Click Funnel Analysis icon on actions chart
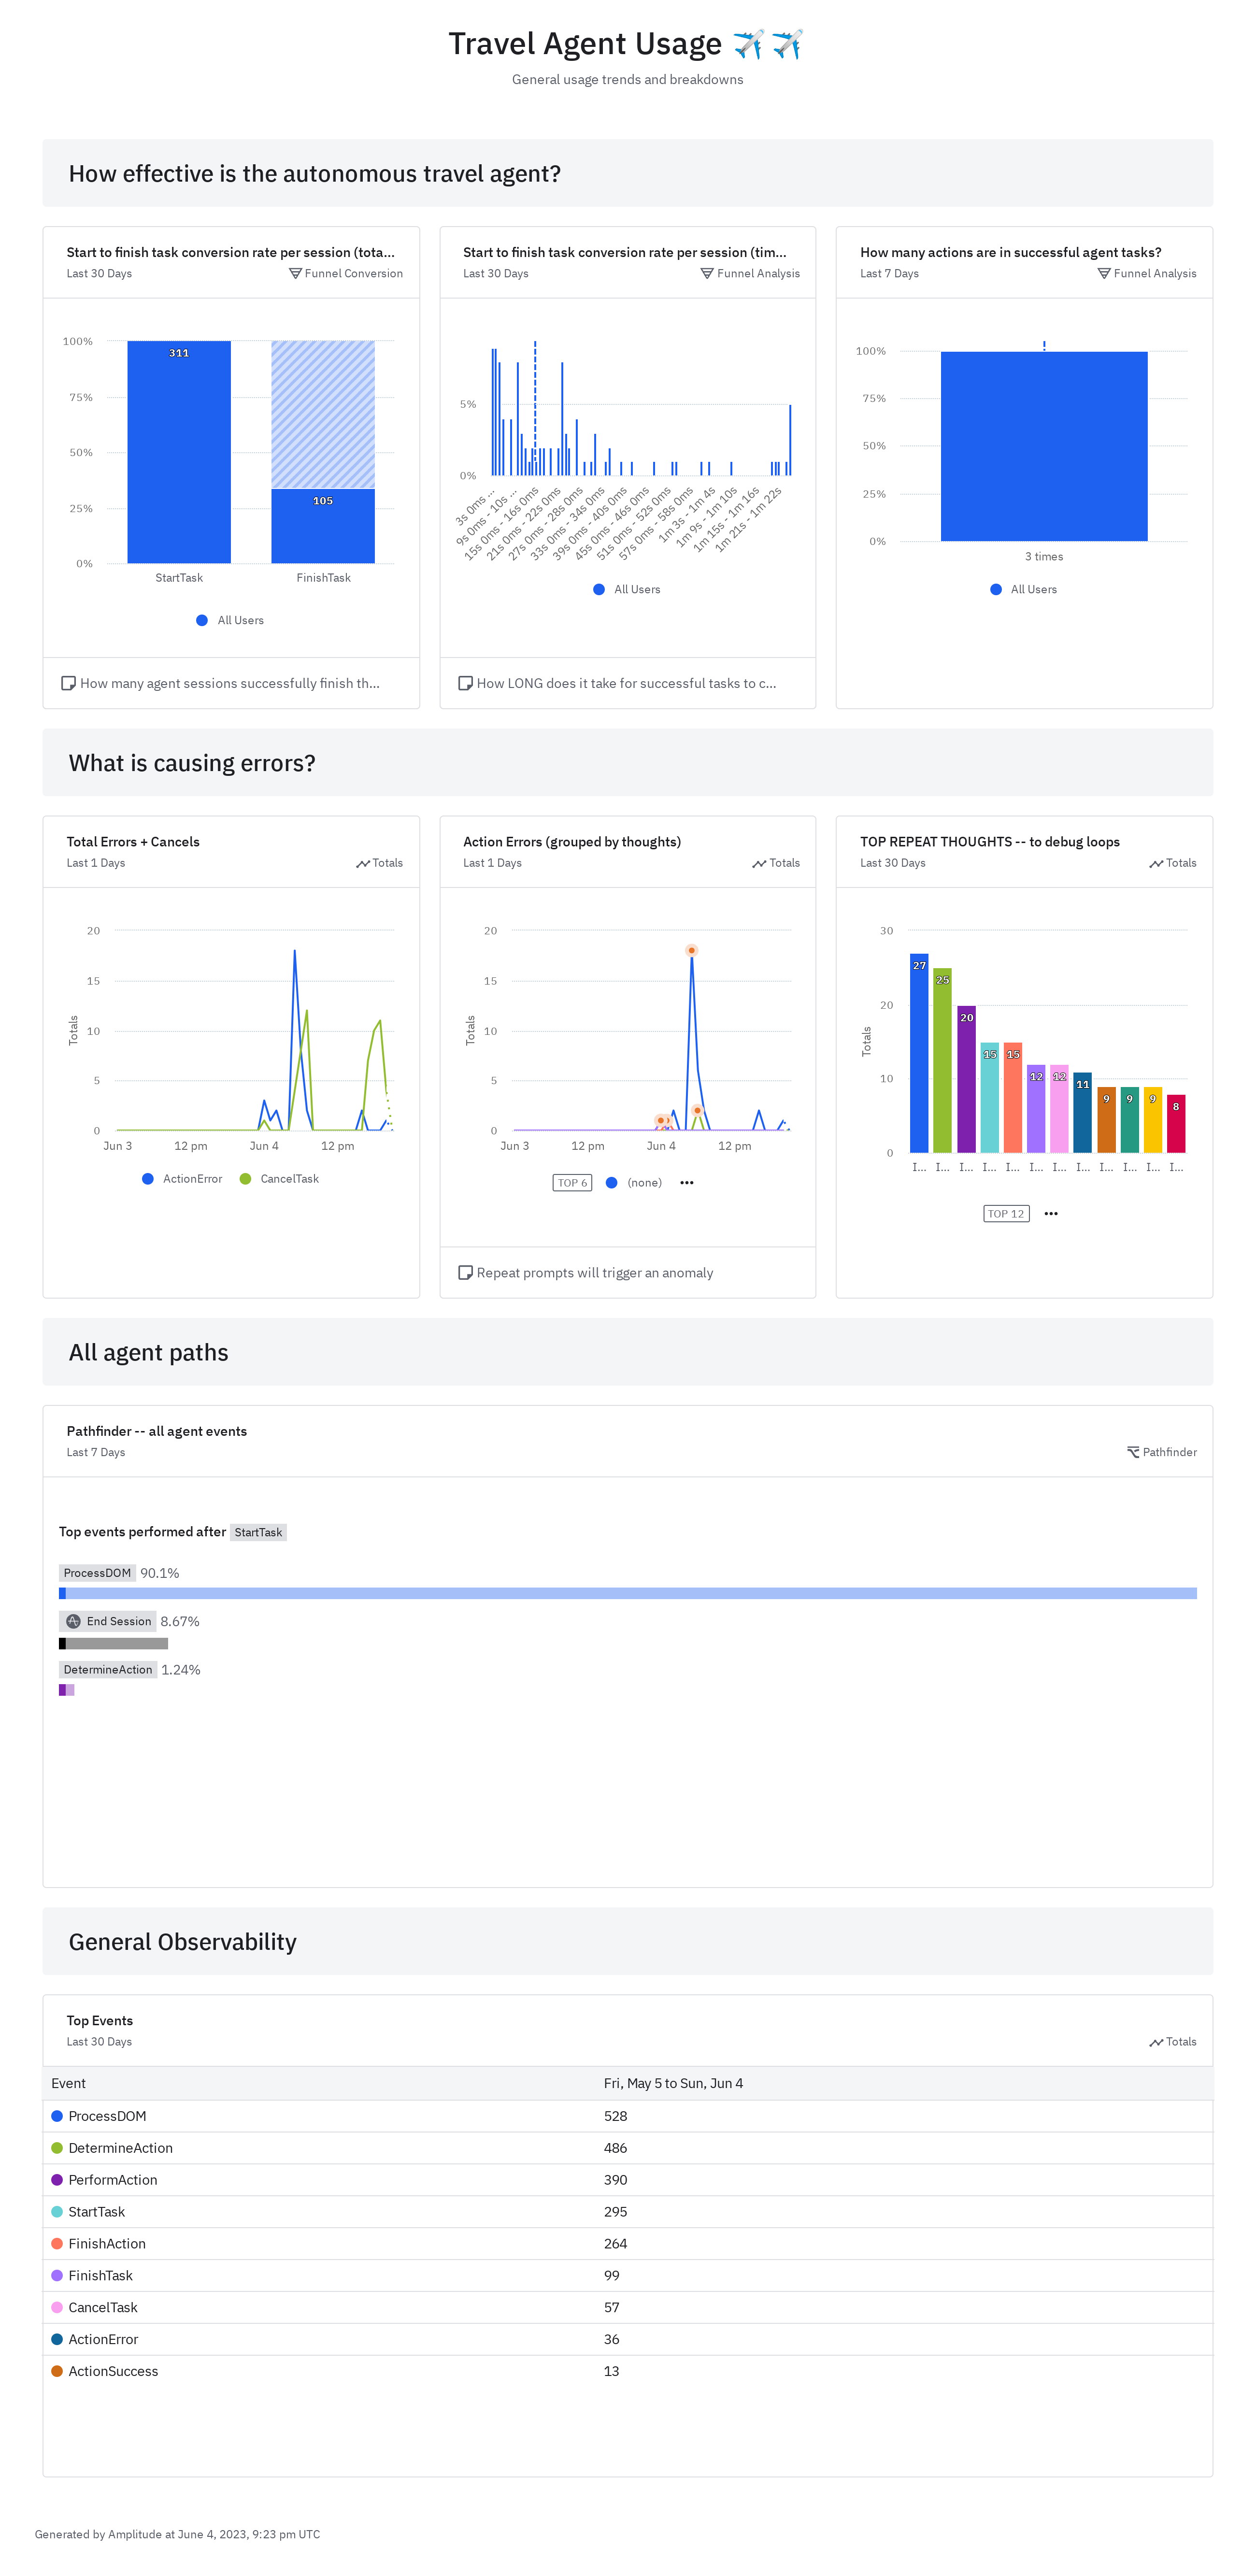 (x=1103, y=274)
